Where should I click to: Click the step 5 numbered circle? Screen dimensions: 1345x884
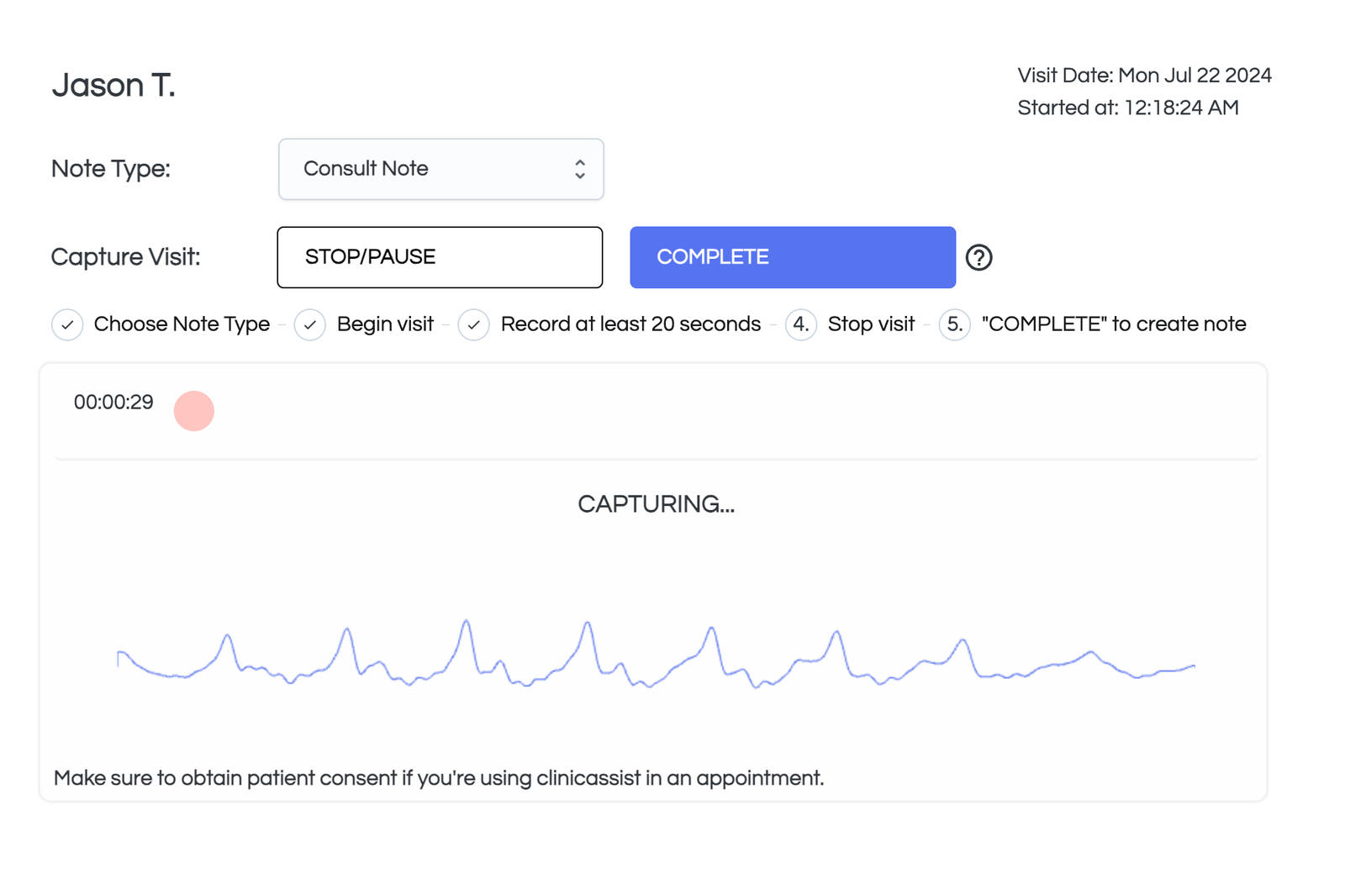point(954,324)
